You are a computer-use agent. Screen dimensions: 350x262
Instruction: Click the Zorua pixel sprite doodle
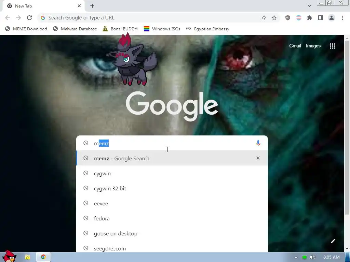pyautogui.click(x=133, y=59)
